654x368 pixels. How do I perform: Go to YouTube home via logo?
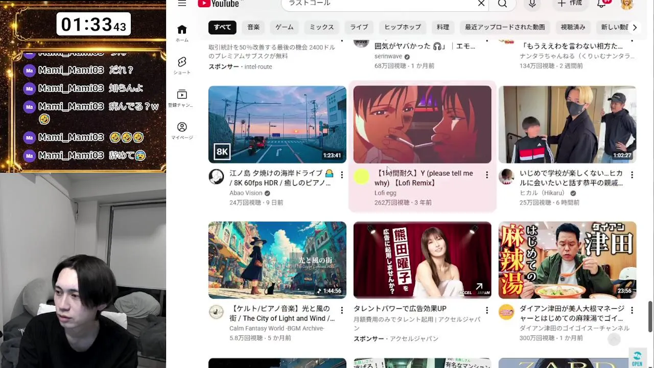tap(219, 4)
